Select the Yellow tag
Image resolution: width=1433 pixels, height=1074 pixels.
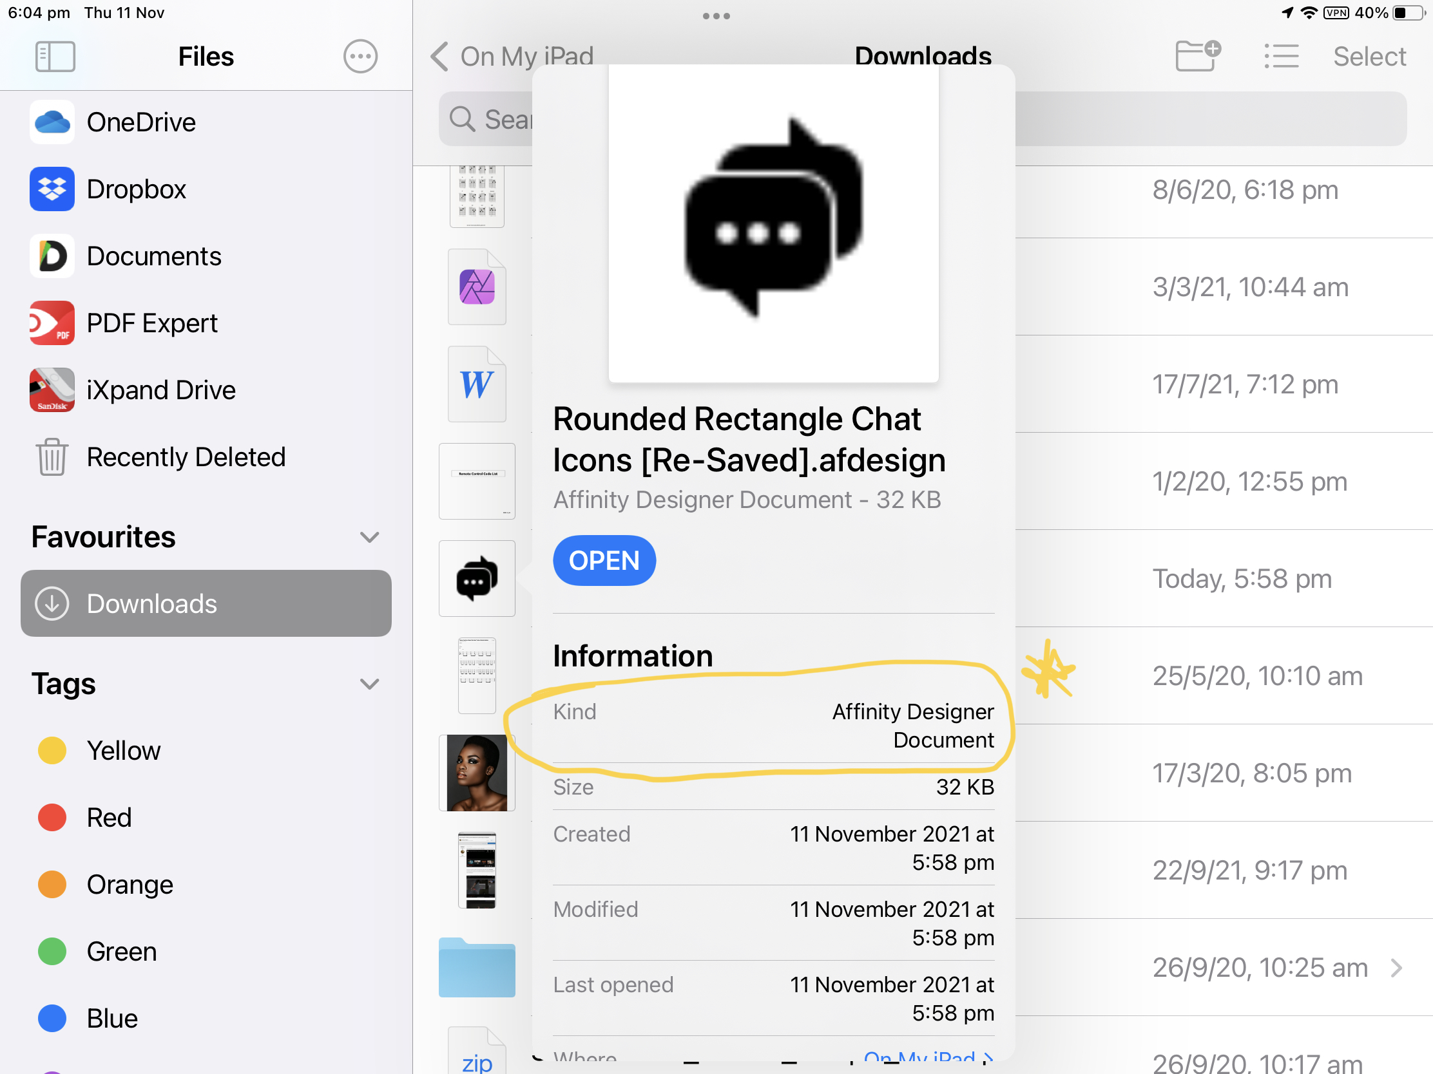pos(206,751)
